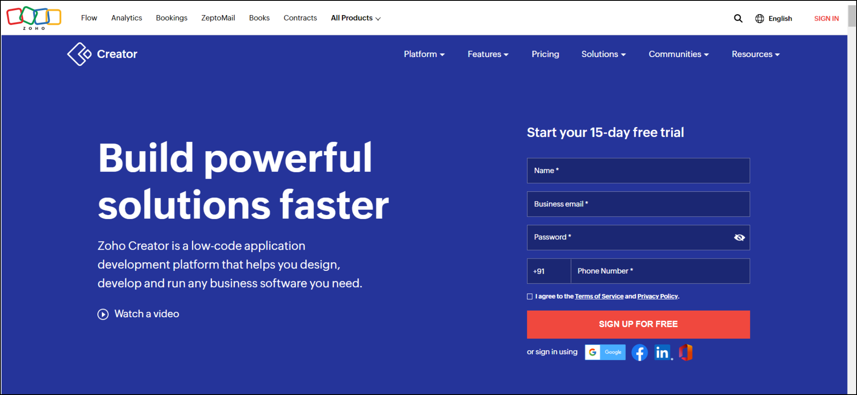Viewport: 857px width, 395px height.
Task: Click the Zoho logo
Action: click(34, 18)
